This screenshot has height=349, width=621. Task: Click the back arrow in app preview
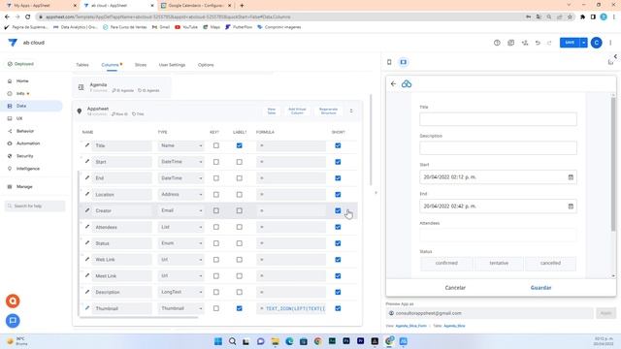pos(393,84)
